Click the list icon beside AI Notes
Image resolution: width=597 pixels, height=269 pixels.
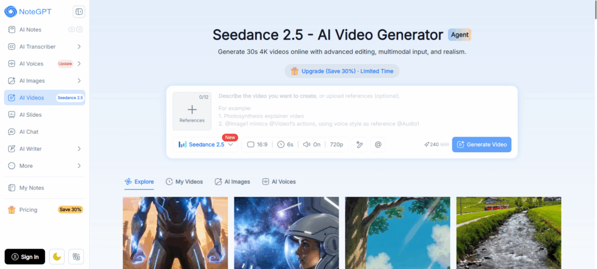tap(79, 30)
